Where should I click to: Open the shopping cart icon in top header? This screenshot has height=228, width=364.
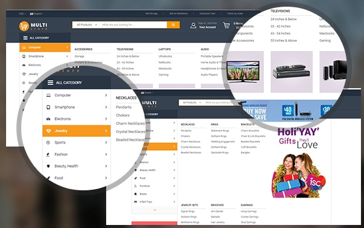click(226, 26)
